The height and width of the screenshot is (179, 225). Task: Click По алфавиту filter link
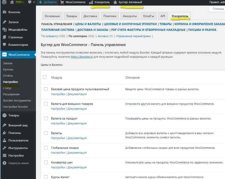pos(50,36)
